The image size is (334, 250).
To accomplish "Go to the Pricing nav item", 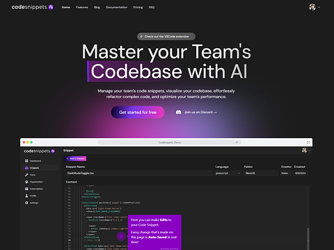I will [x=138, y=8].
